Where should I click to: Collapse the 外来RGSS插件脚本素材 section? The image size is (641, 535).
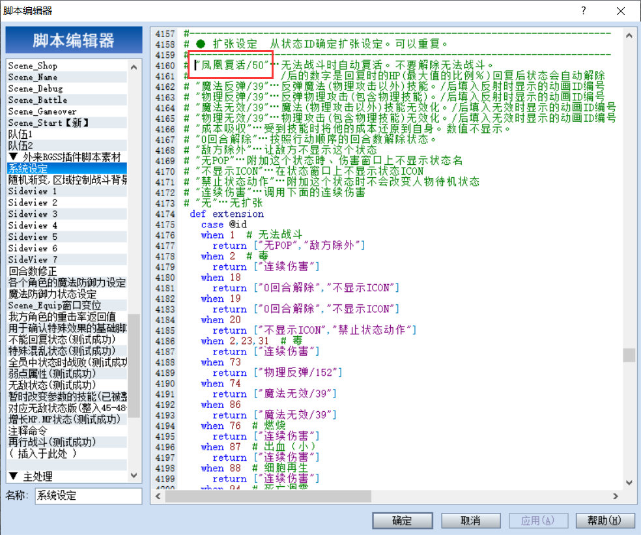[x=14, y=156]
